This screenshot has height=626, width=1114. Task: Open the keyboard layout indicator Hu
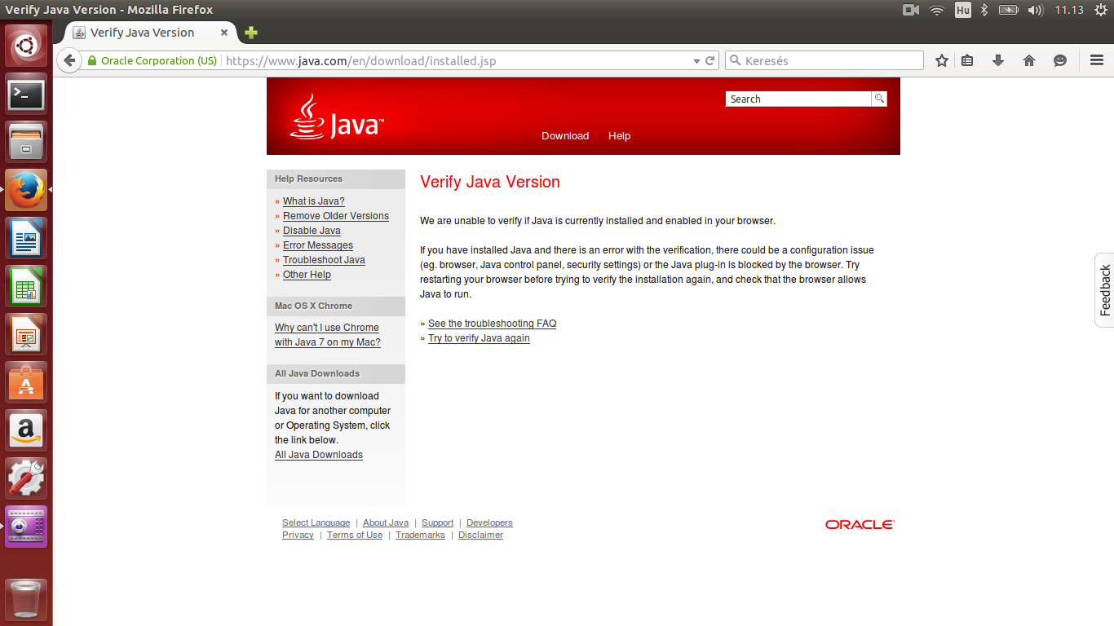[x=963, y=10]
